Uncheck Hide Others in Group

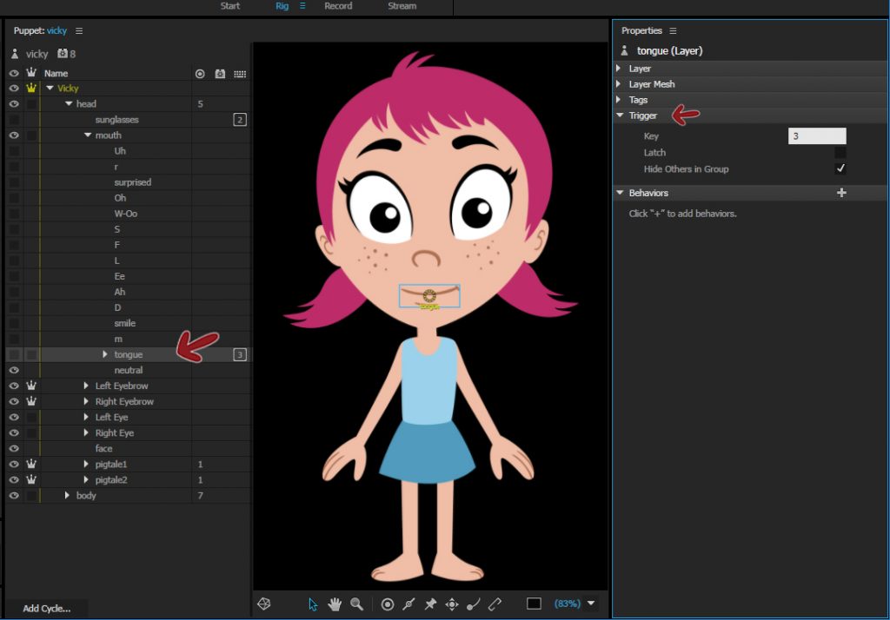(840, 168)
